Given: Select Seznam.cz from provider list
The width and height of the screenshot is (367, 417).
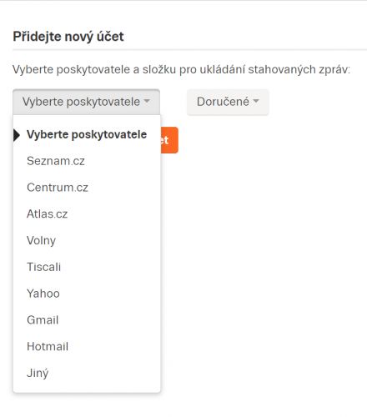Looking at the screenshot, I should pos(87,161).
